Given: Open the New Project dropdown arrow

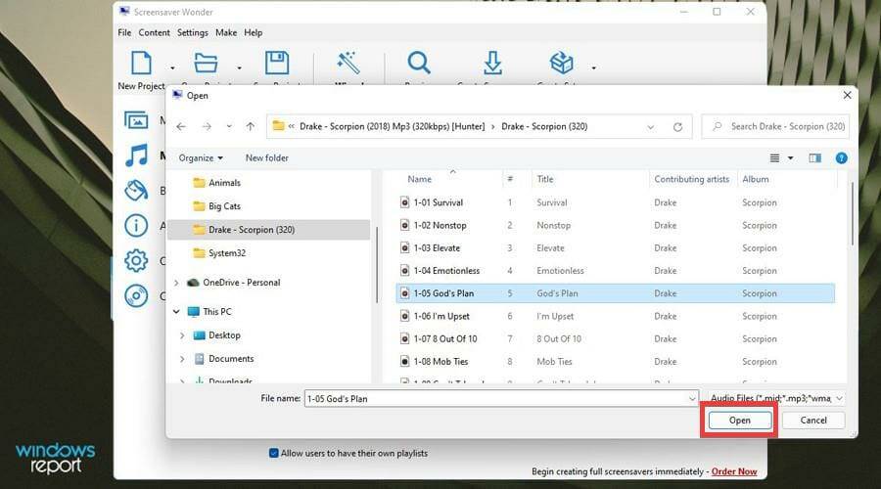Looking at the screenshot, I should click(x=172, y=67).
